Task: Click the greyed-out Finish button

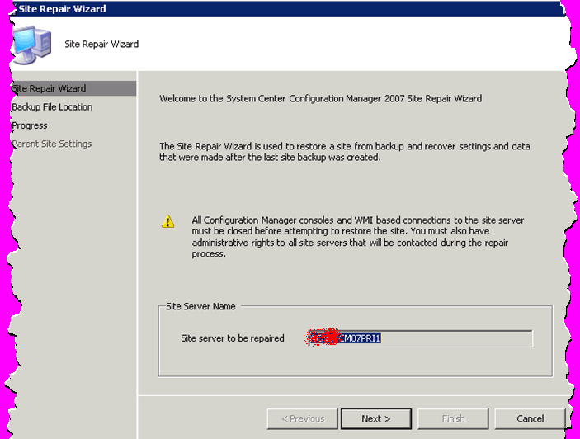Action: (x=453, y=418)
